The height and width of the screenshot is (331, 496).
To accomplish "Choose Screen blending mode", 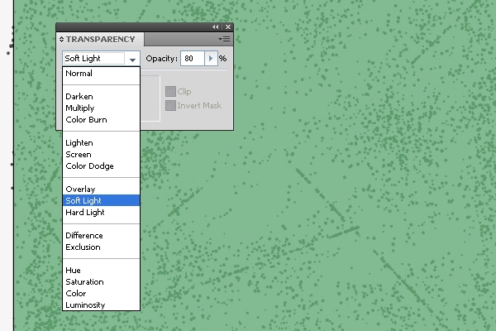I will (101, 155).
